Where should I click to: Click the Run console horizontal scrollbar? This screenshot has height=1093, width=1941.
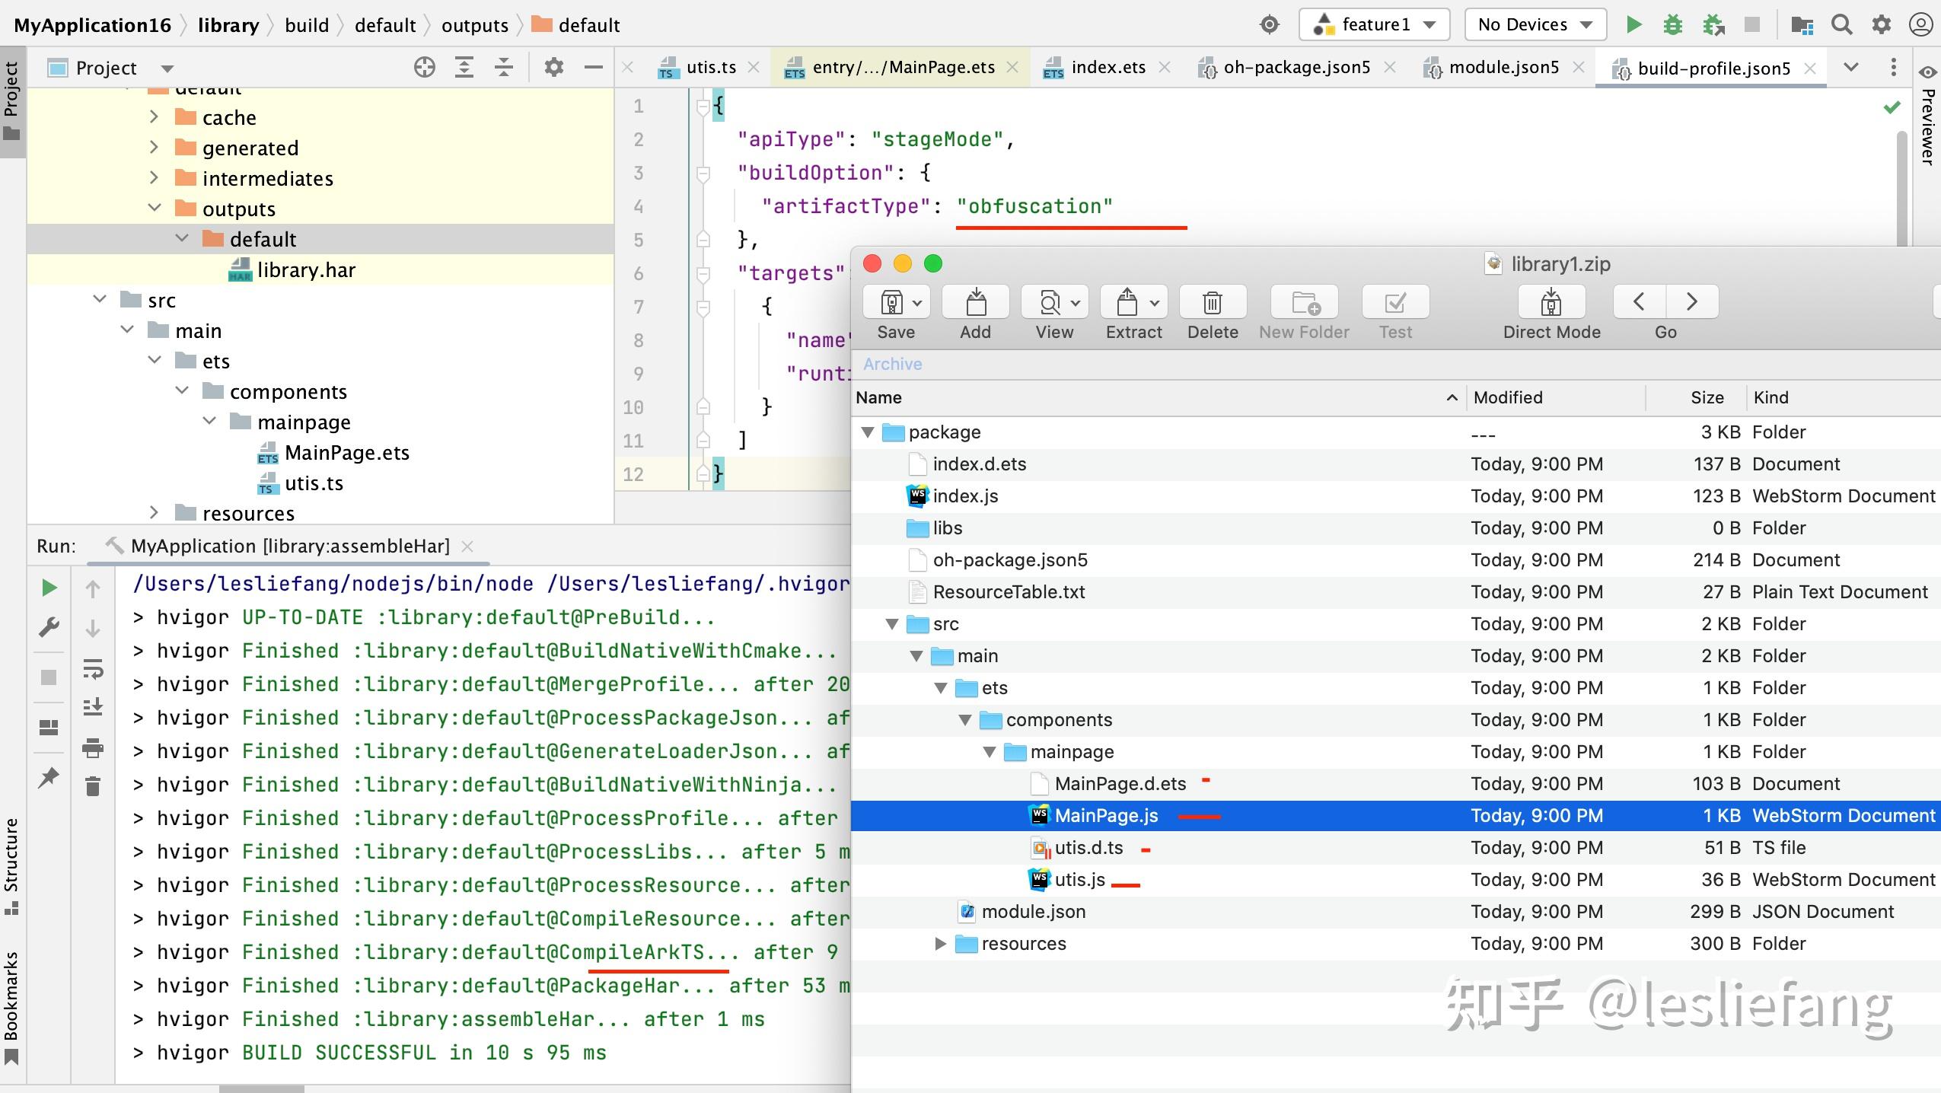point(261,1088)
